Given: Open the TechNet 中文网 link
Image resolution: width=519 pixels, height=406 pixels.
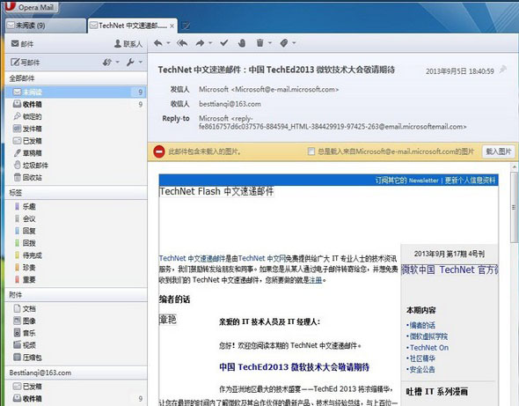Looking at the screenshot, I should 262,258.
